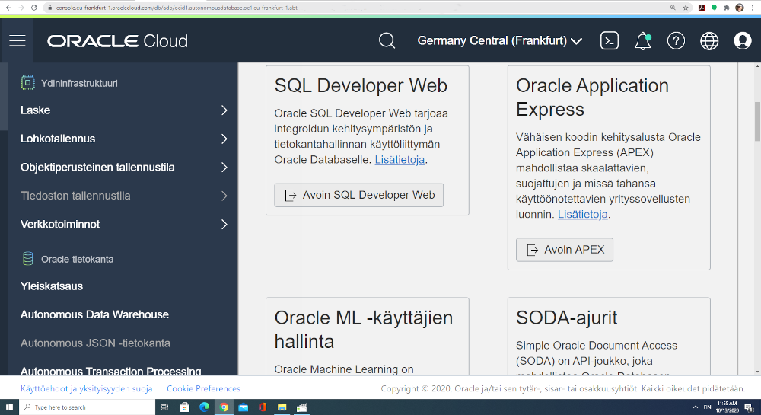Open Germany Central (Frankfurt) region dropdown
Screen dimensions: 761x415
pos(499,41)
